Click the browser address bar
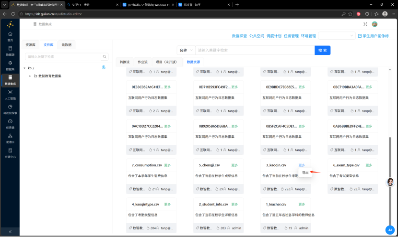398x237 pixels. (x=178, y=14)
